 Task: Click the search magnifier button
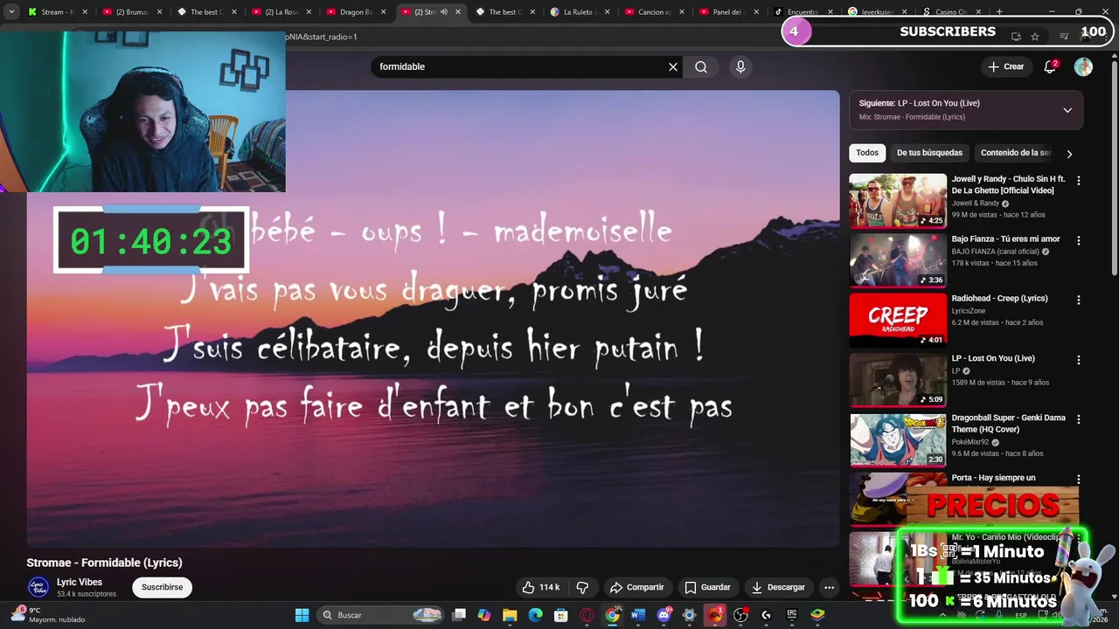(x=701, y=66)
